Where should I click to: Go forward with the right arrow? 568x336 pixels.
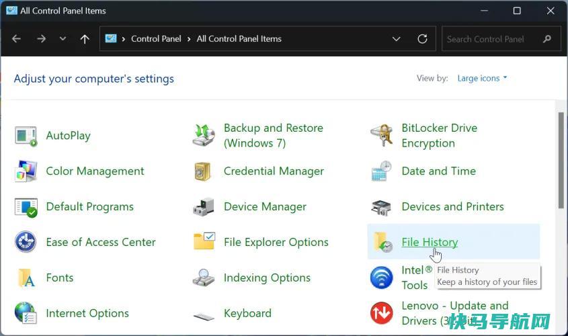coord(41,39)
